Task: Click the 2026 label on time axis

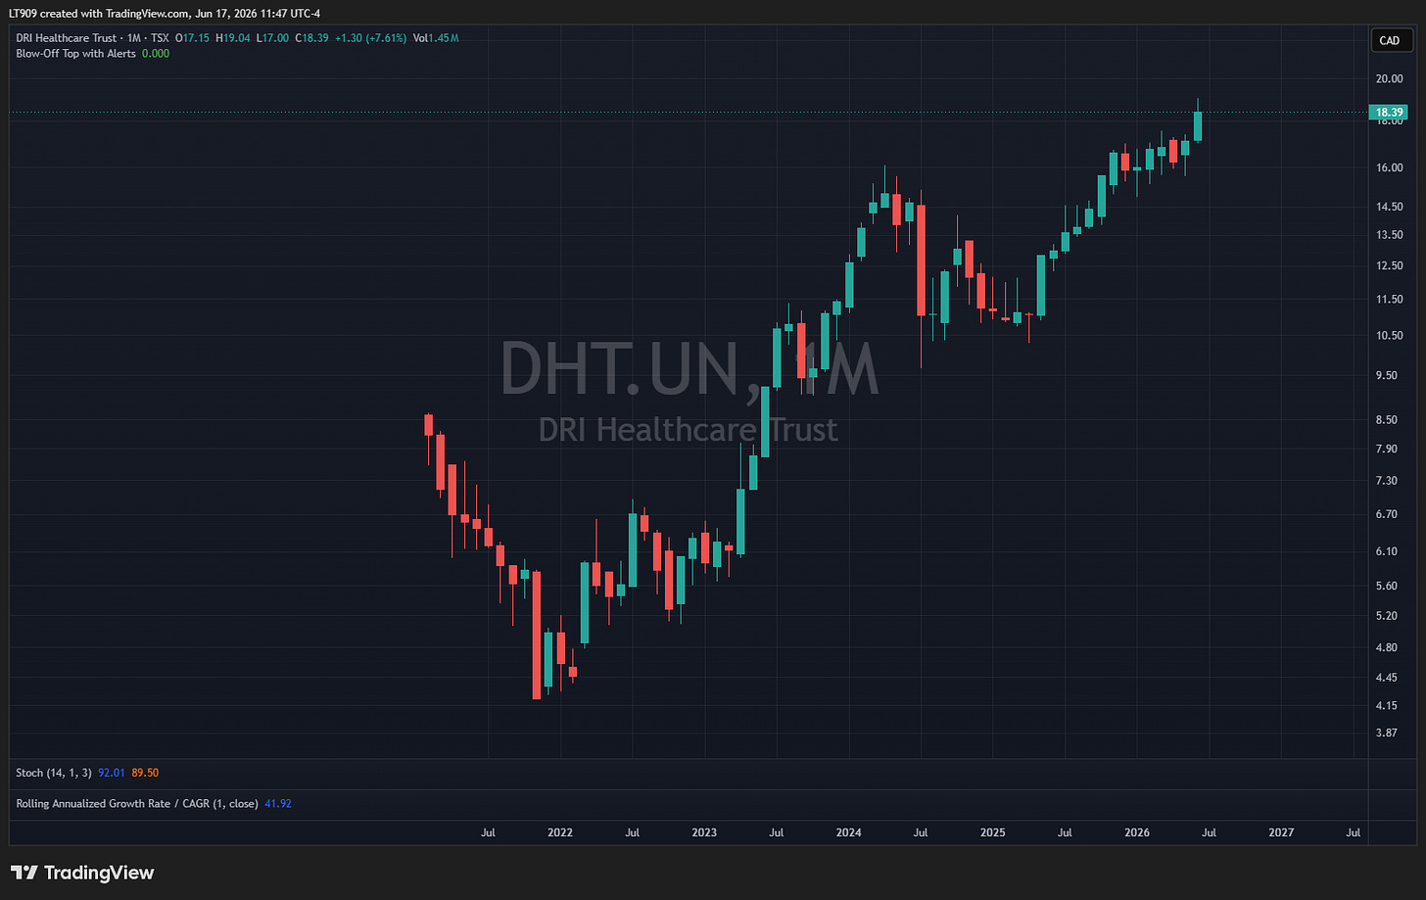Action: (x=1137, y=832)
